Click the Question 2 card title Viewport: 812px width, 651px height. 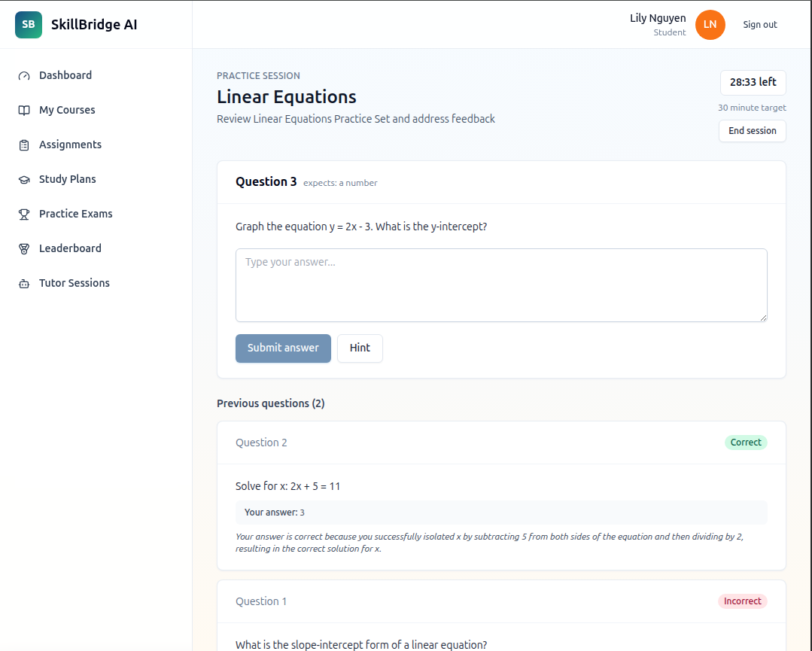pos(261,443)
